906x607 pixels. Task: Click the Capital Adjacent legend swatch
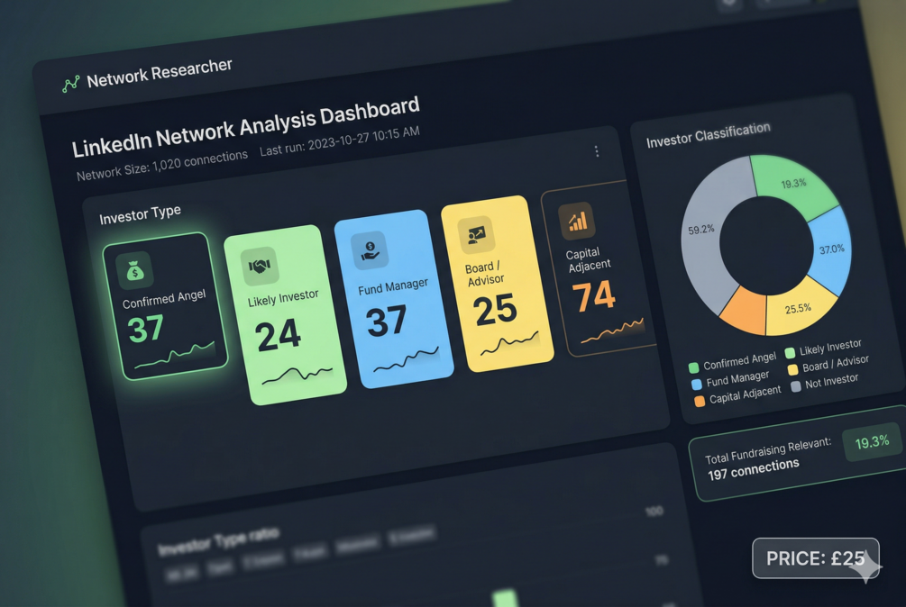[x=700, y=401]
